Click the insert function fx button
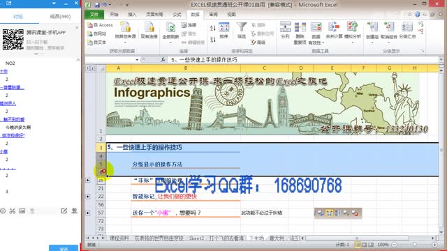447x251 pixels. tap(163, 60)
